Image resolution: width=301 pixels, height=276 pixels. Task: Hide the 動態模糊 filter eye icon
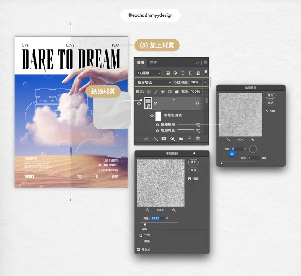point(157,125)
